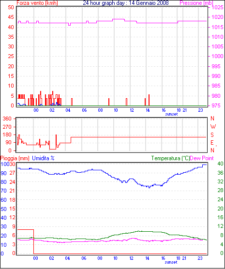Click temperature axis value 36

tap(220, 173)
